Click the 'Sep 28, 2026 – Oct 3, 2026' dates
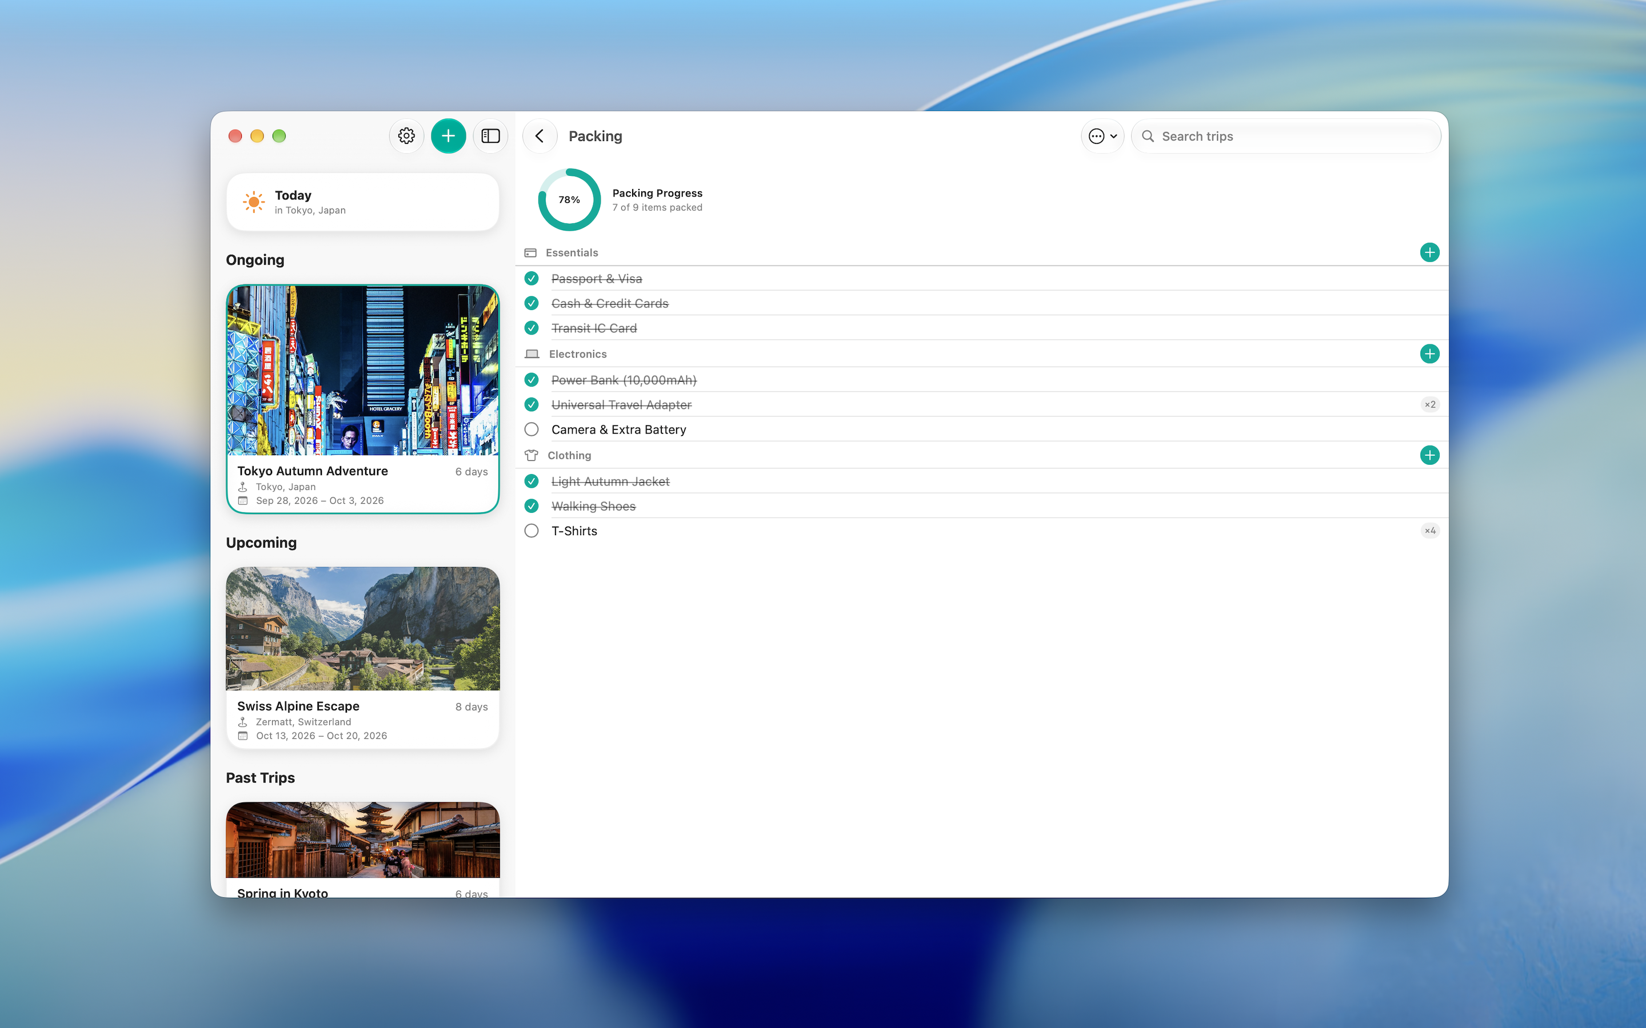Screen dimensions: 1646x1028 (x=319, y=501)
